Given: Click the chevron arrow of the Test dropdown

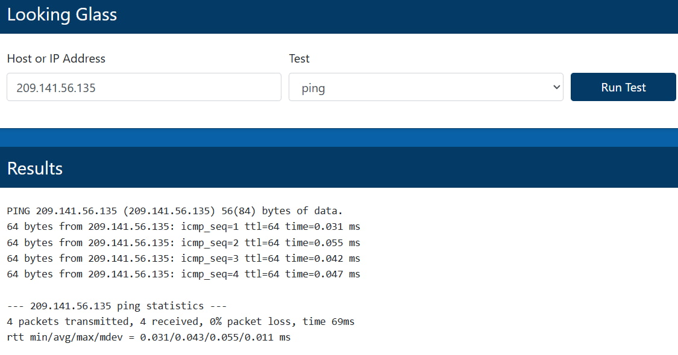Looking at the screenshot, I should (x=556, y=87).
